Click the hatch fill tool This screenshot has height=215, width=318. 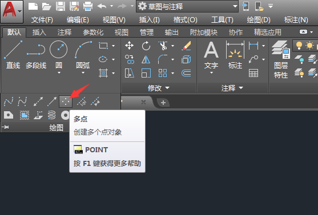(103, 73)
